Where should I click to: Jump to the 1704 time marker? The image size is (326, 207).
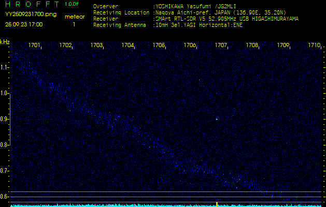[x=128, y=46]
